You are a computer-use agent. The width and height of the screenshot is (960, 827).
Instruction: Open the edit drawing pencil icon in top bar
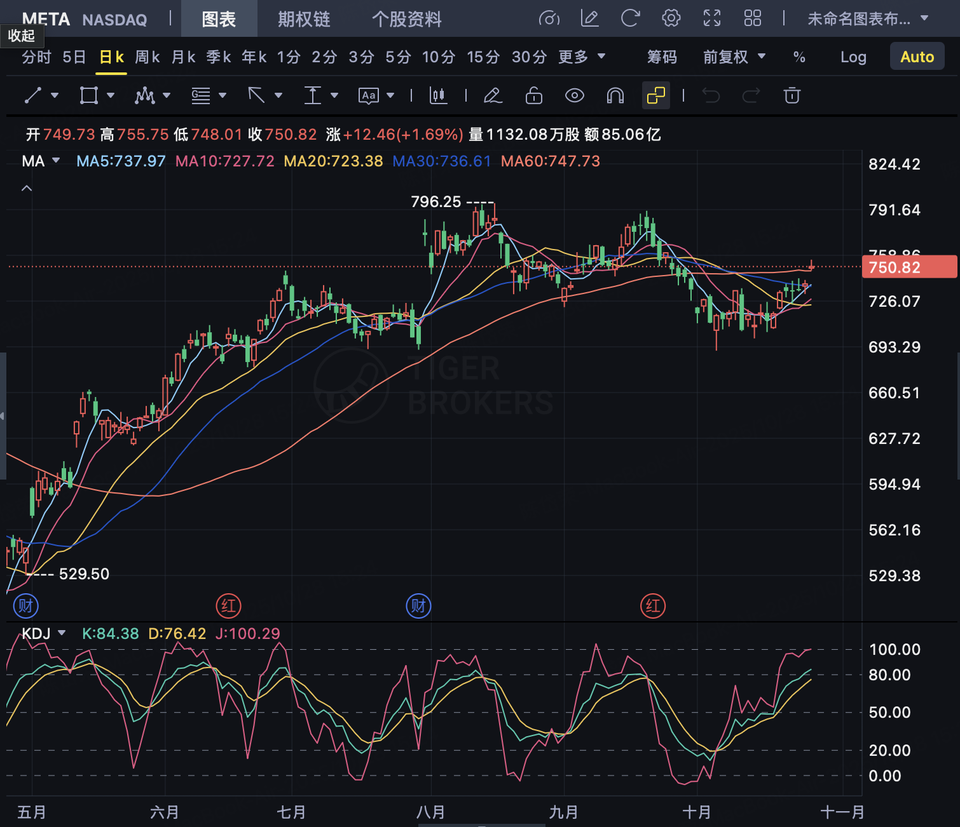590,18
